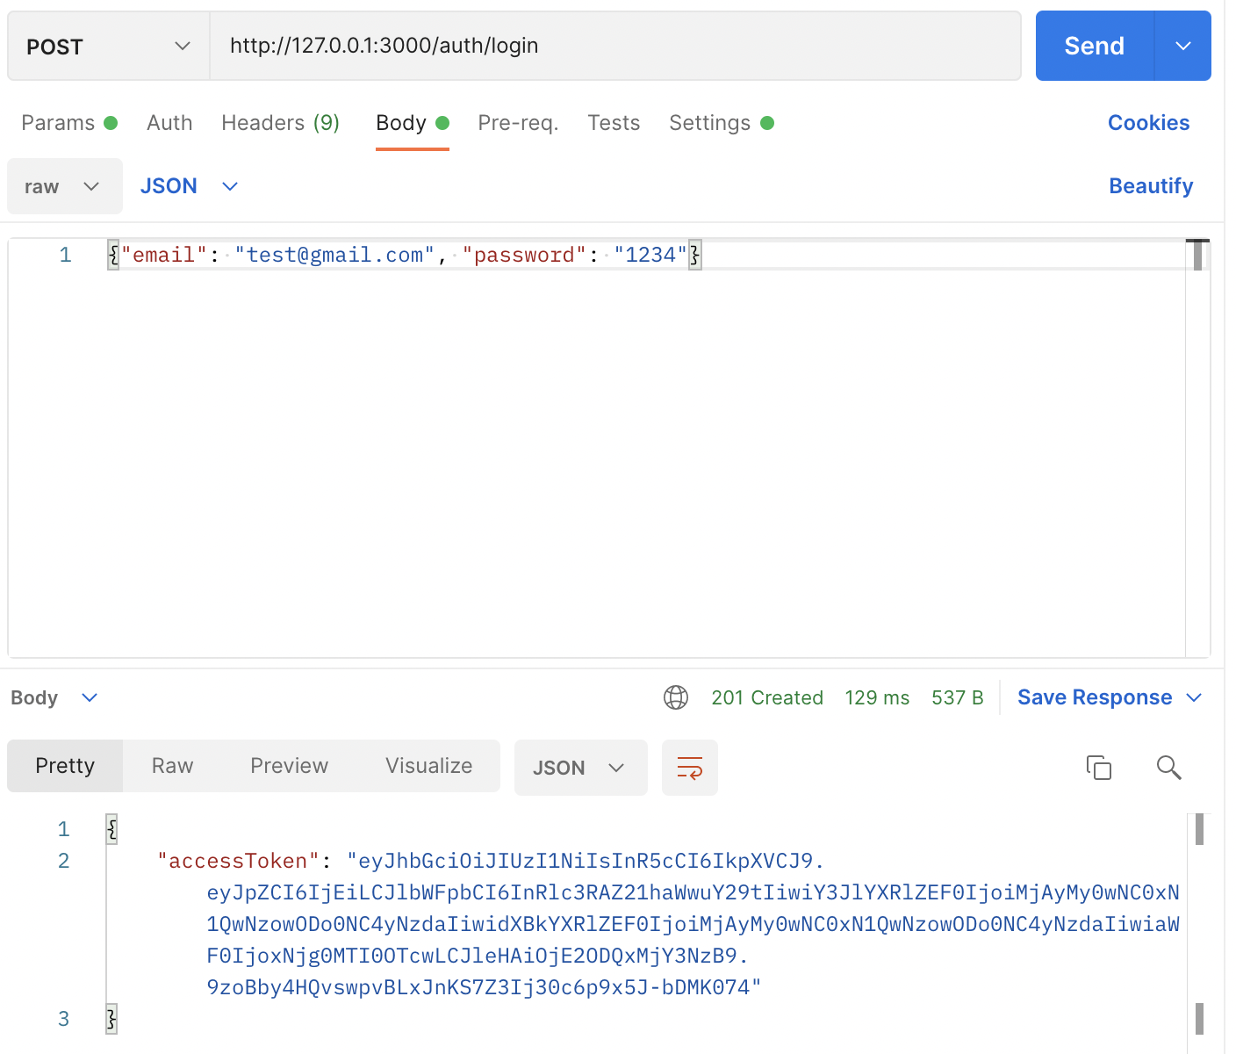The width and height of the screenshot is (1236, 1054).
Task: Open the Cookies link
Action: tap(1148, 123)
